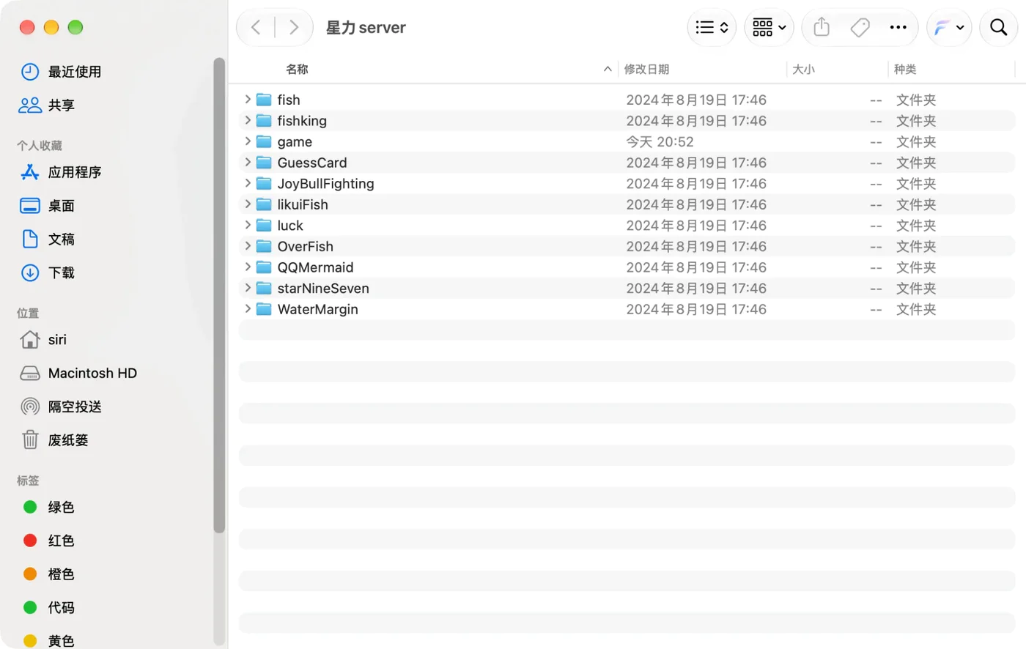1026x649 pixels.
Task: Open the more actions ellipsis menu
Action: 898,28
